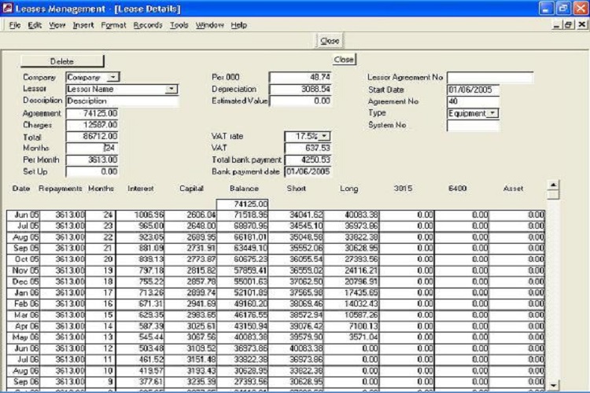
Task: Select the Aug 06 capital cell 3193.43
Action: pos(191,371)
